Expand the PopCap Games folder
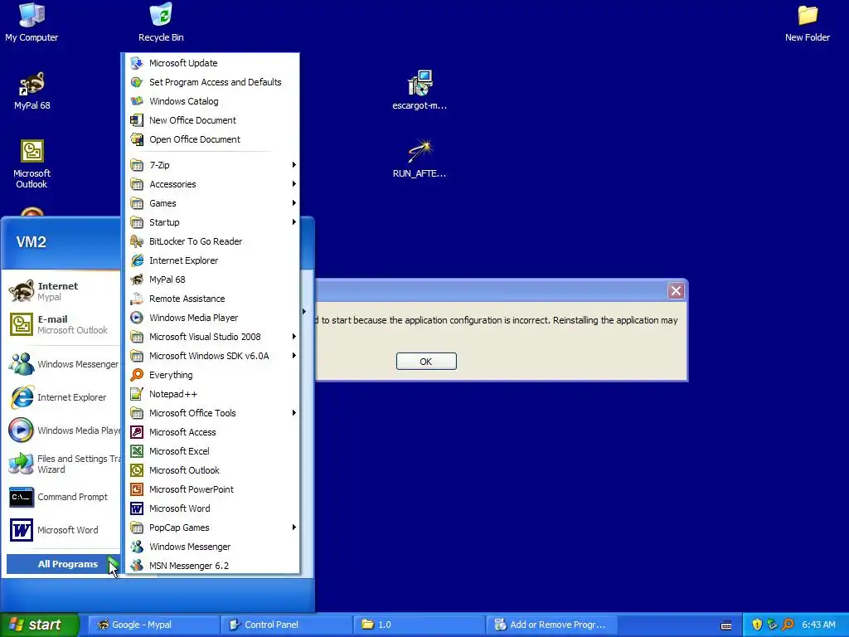This screenshot has height=637, width=849. pos(211,528)
